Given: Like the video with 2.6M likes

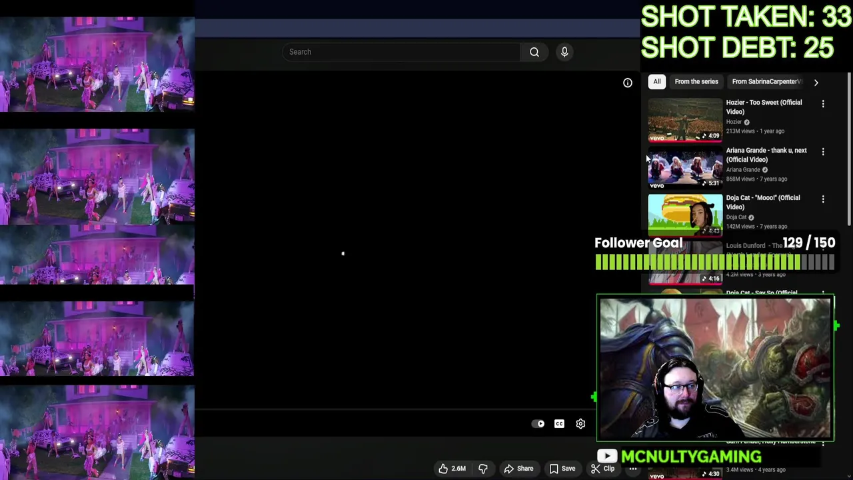Looking at the screenshot, I should 452,469.
